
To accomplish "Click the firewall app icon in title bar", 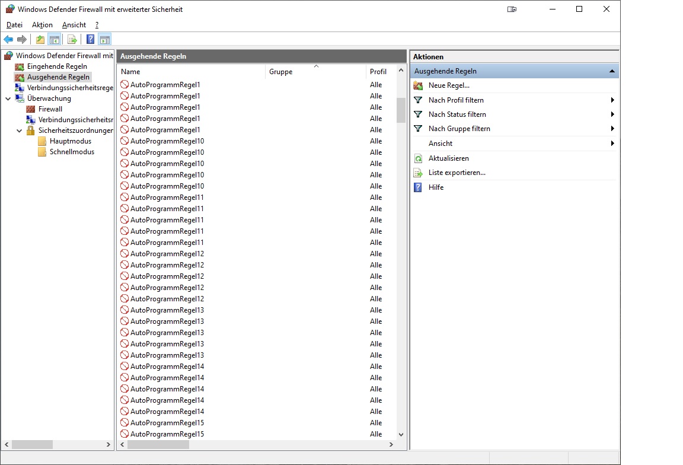I will tap(10, 9).
